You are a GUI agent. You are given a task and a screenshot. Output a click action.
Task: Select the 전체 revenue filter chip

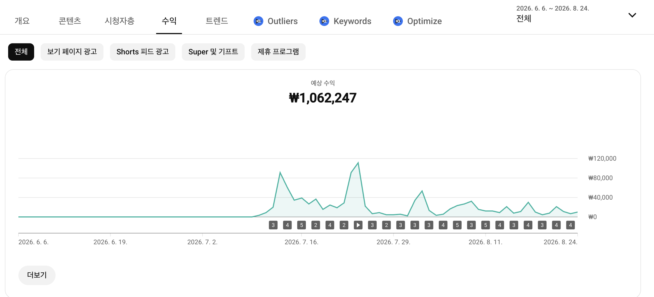21,52
